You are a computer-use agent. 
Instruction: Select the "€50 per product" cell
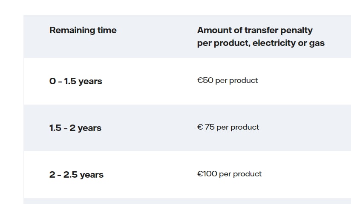point(227,80)
